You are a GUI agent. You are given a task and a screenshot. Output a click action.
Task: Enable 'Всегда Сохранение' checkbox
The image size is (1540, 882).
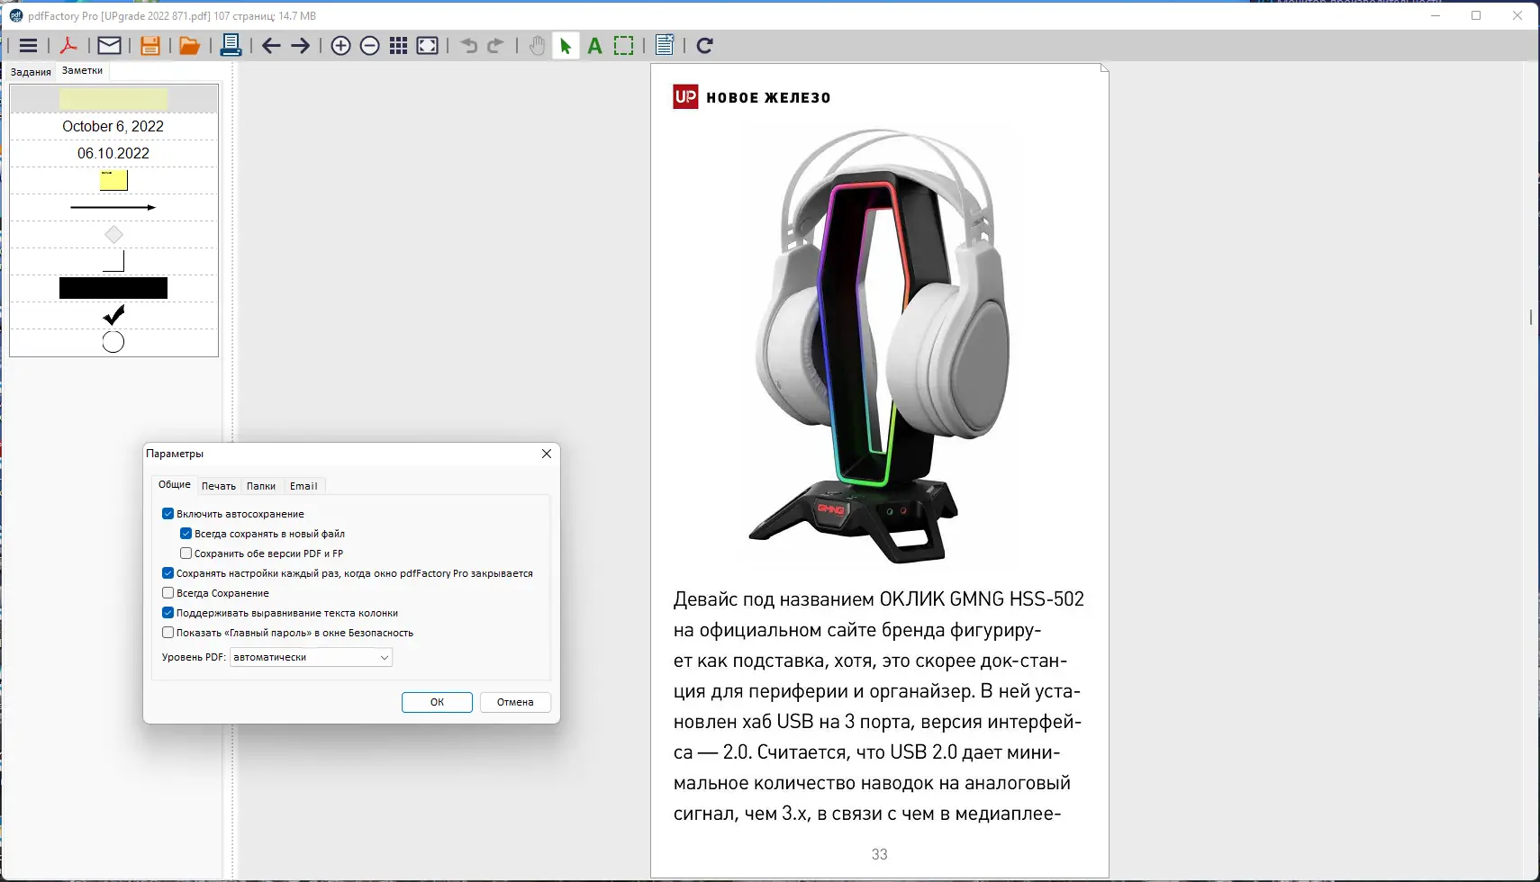(168, 593)
